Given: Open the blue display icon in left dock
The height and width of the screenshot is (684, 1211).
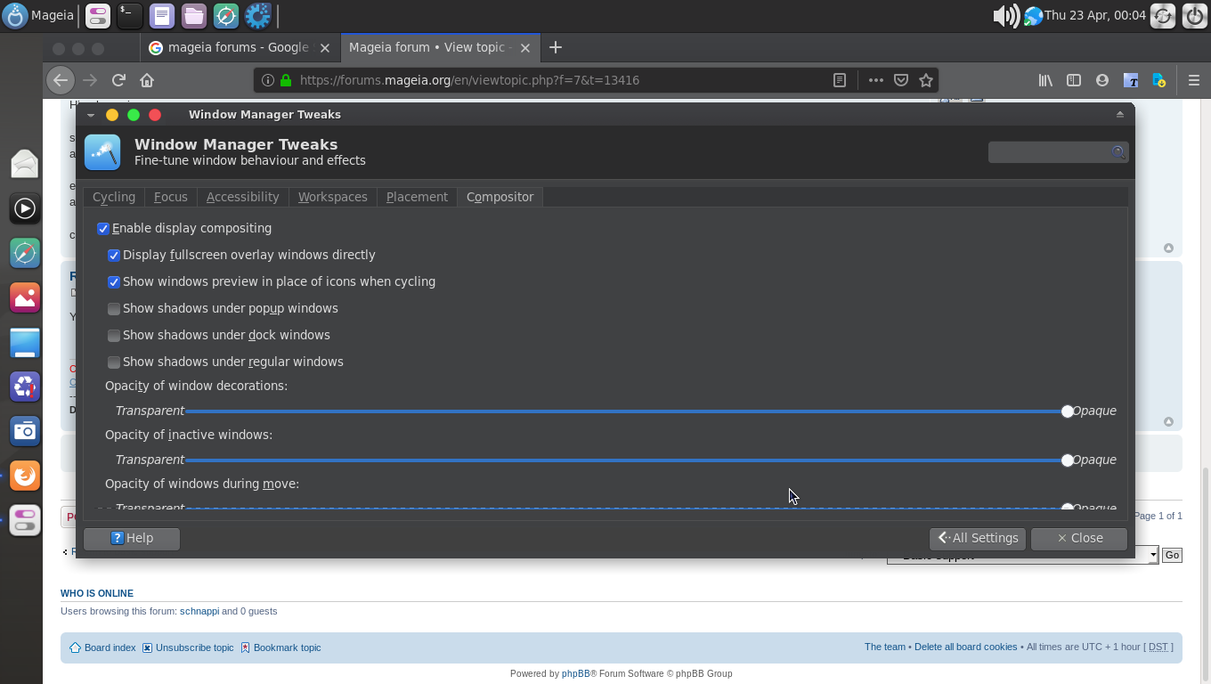Looking at the screenshot, I should click(25, 342).
